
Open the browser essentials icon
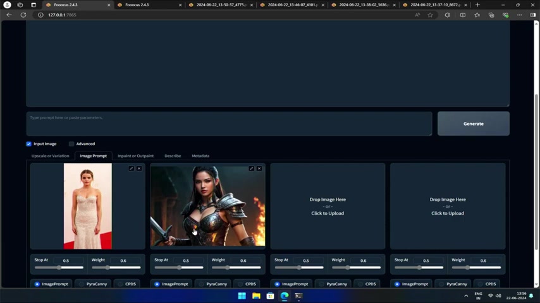505,15
